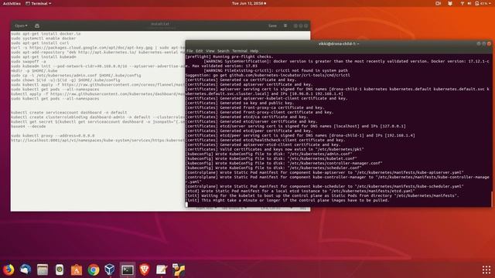Open the terminal View menu
The image size is (495, 278).
(210, 51)
